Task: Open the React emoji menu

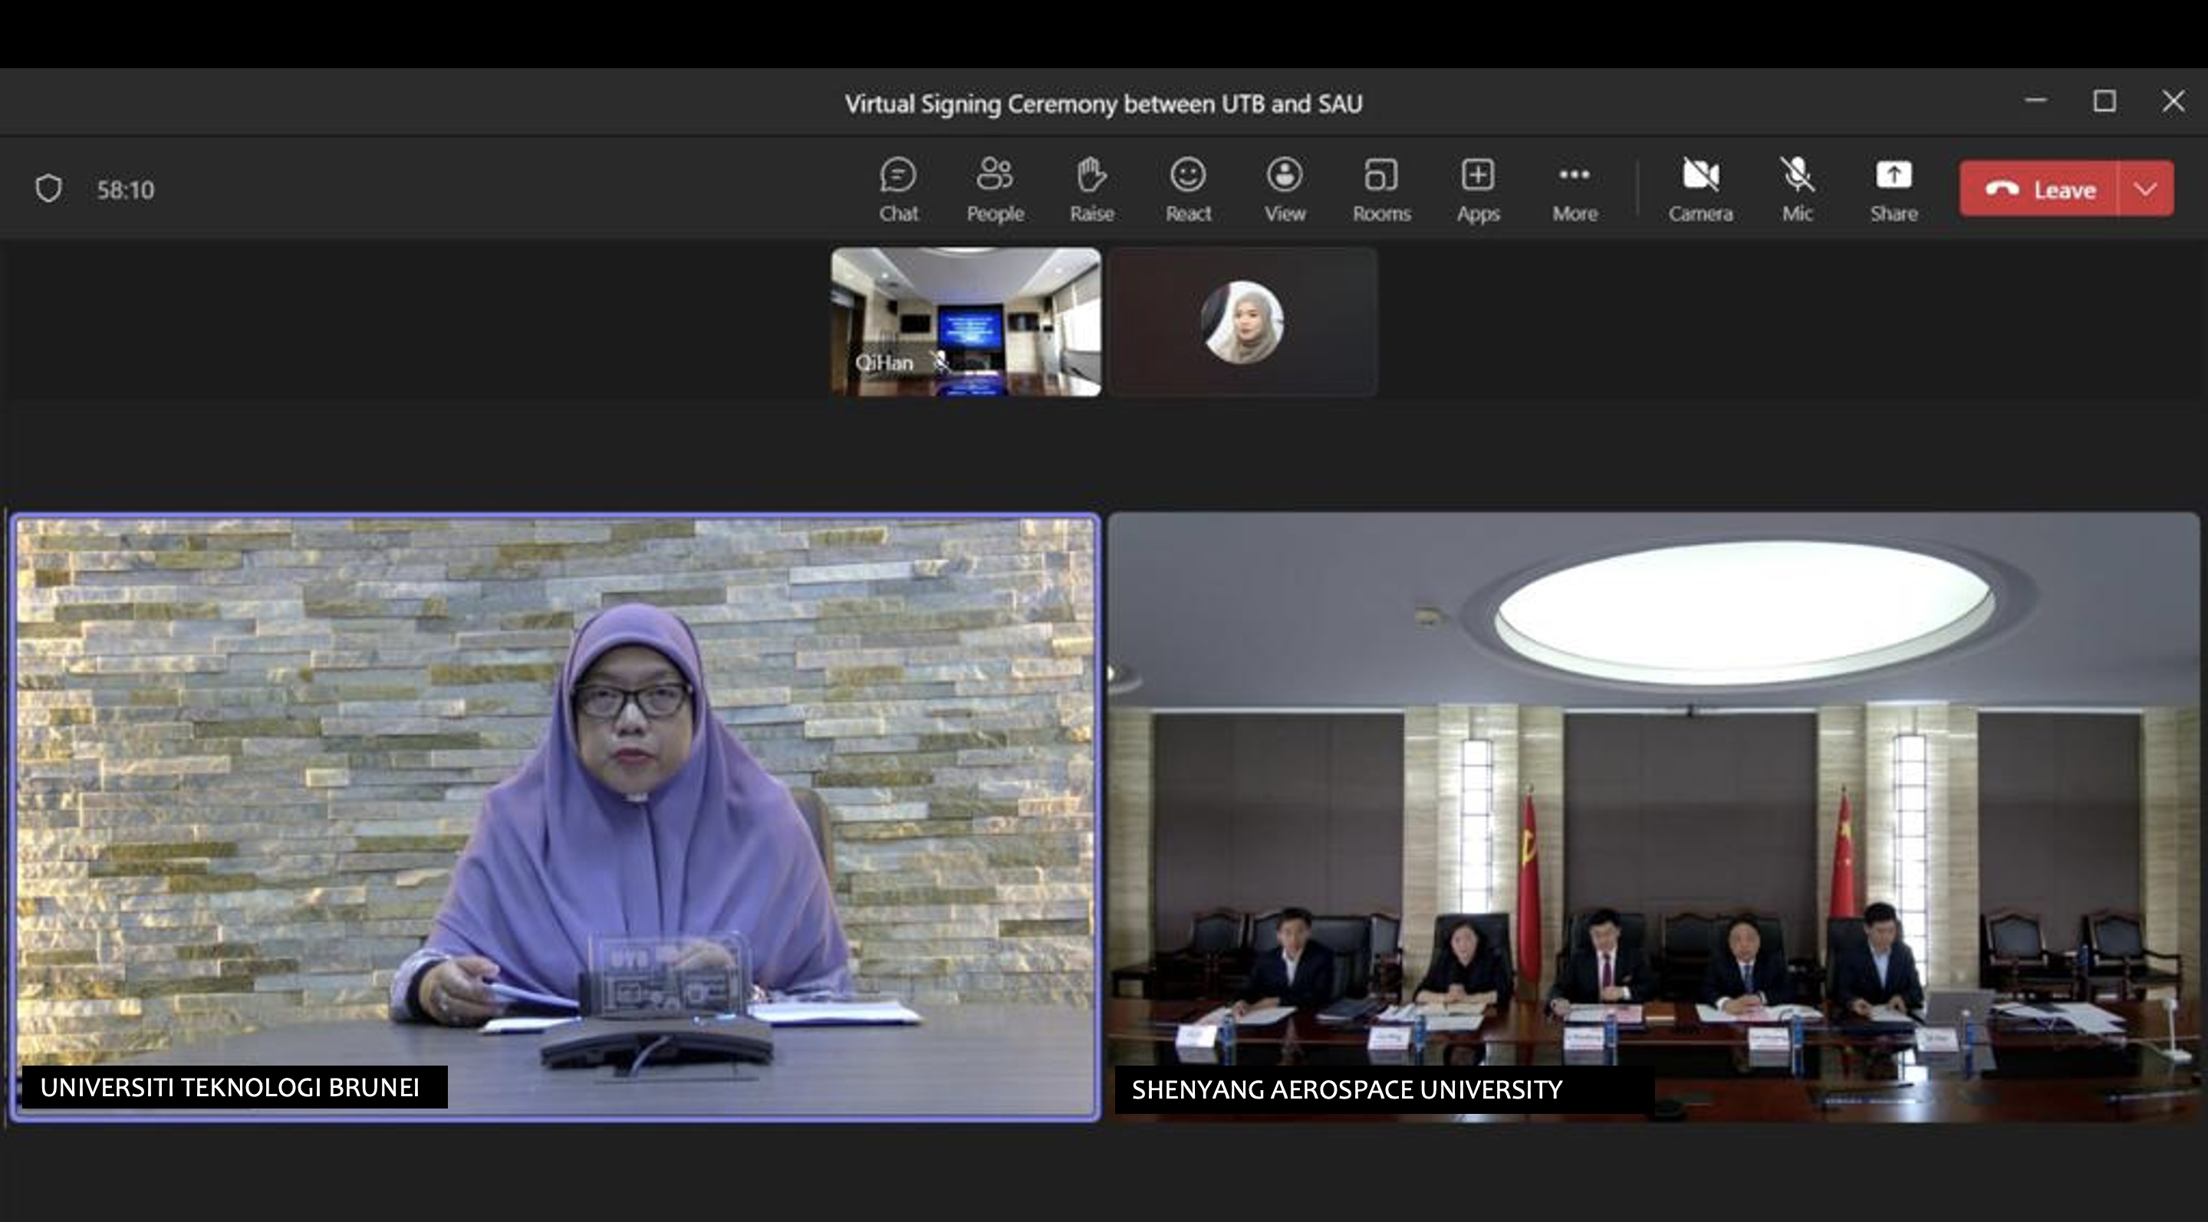Action: 1188,190
